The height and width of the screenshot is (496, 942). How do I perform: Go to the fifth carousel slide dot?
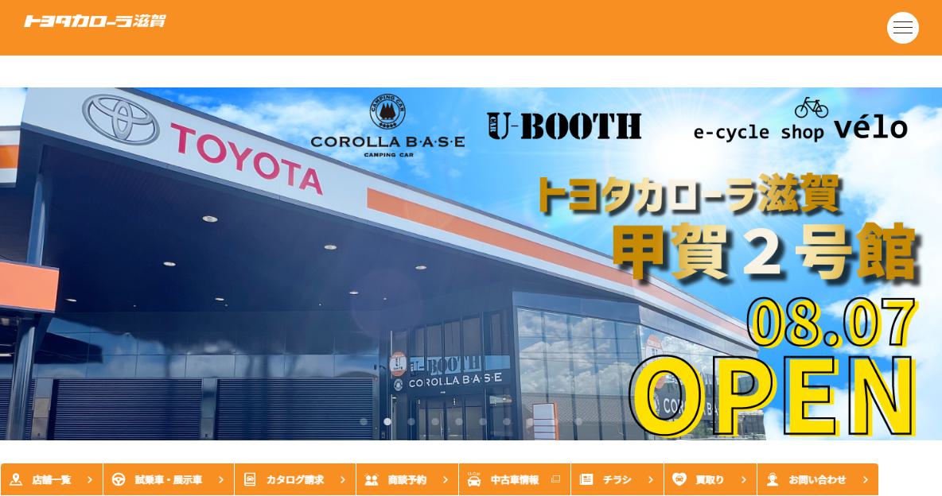tap(459, 421)
